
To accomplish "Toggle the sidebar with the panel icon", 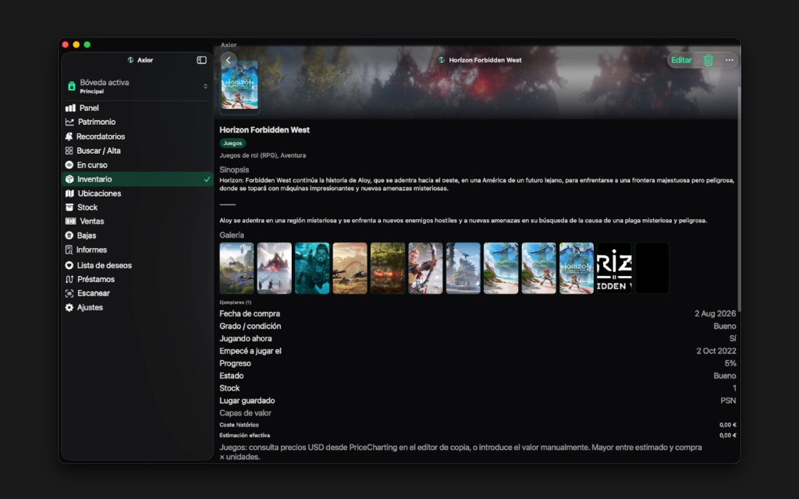I will coord(202,60).
